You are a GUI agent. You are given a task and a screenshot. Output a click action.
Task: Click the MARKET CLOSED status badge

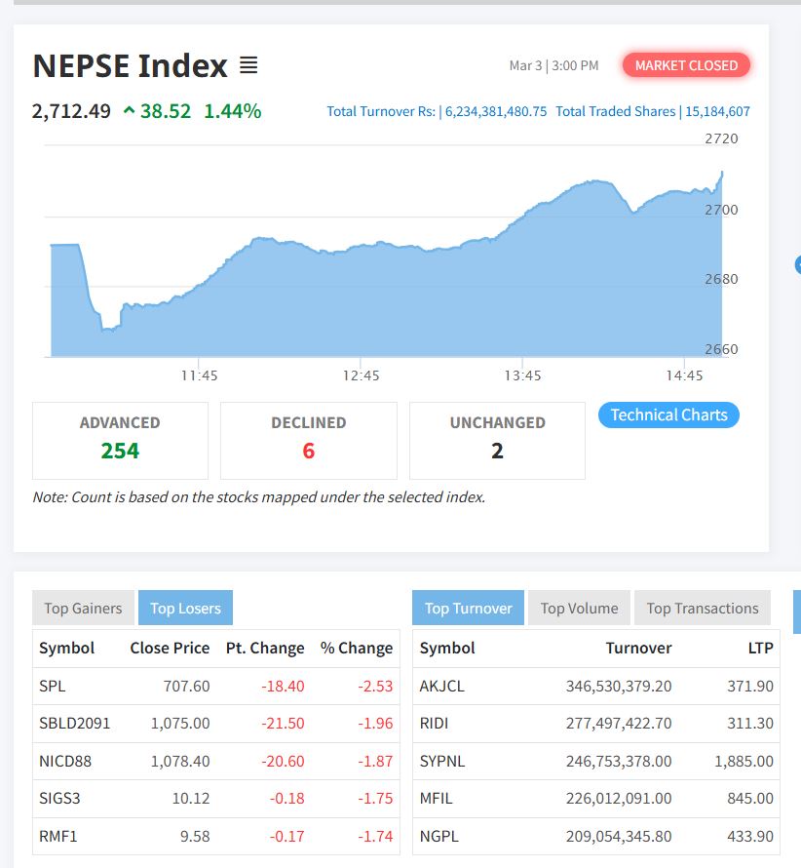[x=686, y=65]
